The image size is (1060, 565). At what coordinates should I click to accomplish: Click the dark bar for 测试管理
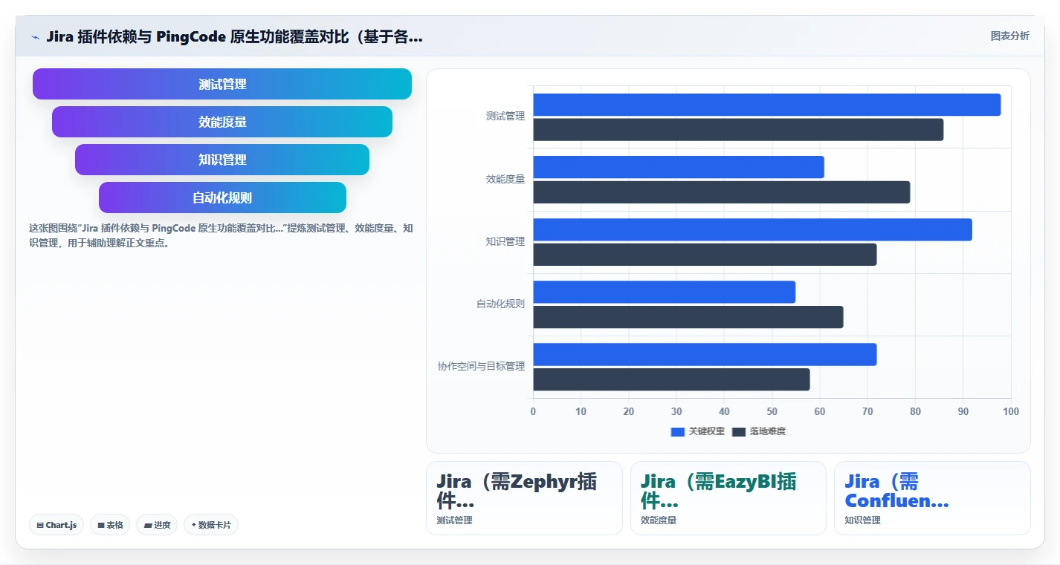click(738, 130)
